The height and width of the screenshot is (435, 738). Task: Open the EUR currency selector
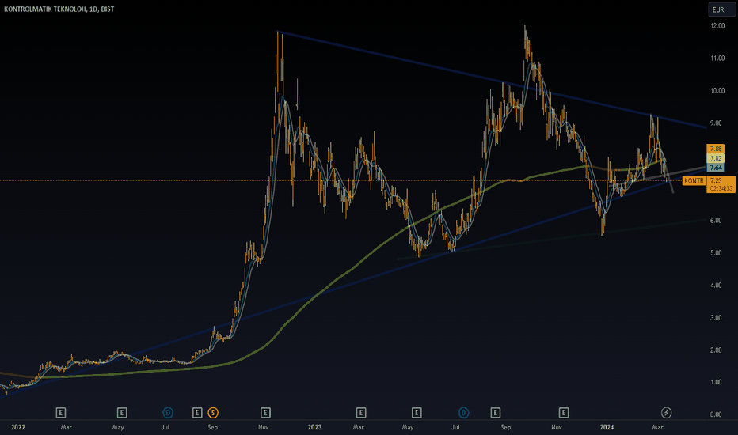(721, 9)
